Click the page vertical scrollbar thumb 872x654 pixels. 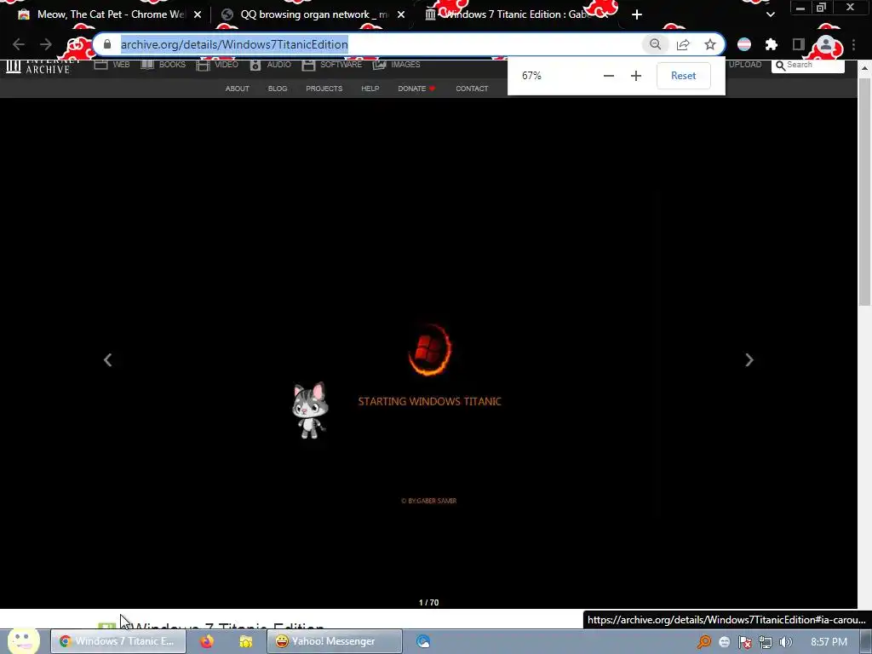click(864, 192)
